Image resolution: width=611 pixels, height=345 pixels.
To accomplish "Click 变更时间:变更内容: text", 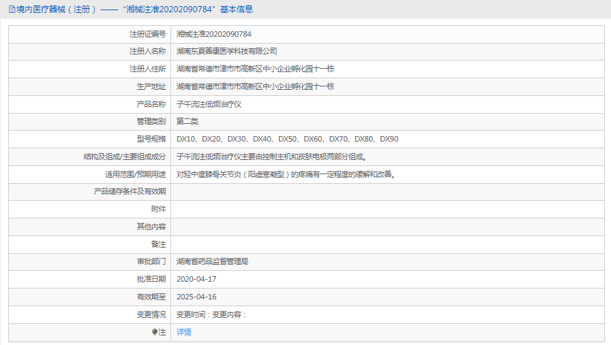I will tap(211, 314).
